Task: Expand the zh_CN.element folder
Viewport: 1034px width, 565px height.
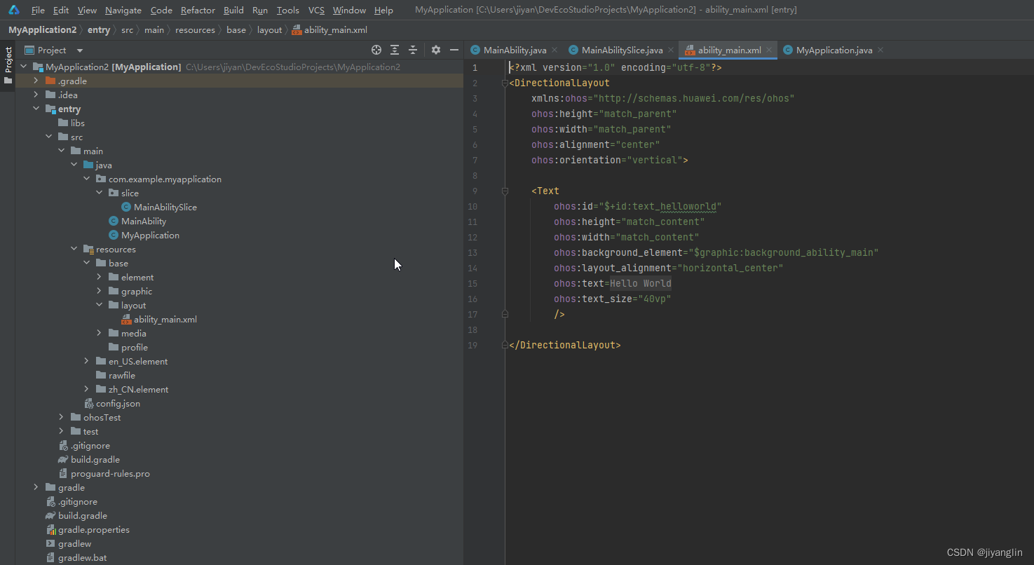Action: pyautogui.click(x=86, y=389)
